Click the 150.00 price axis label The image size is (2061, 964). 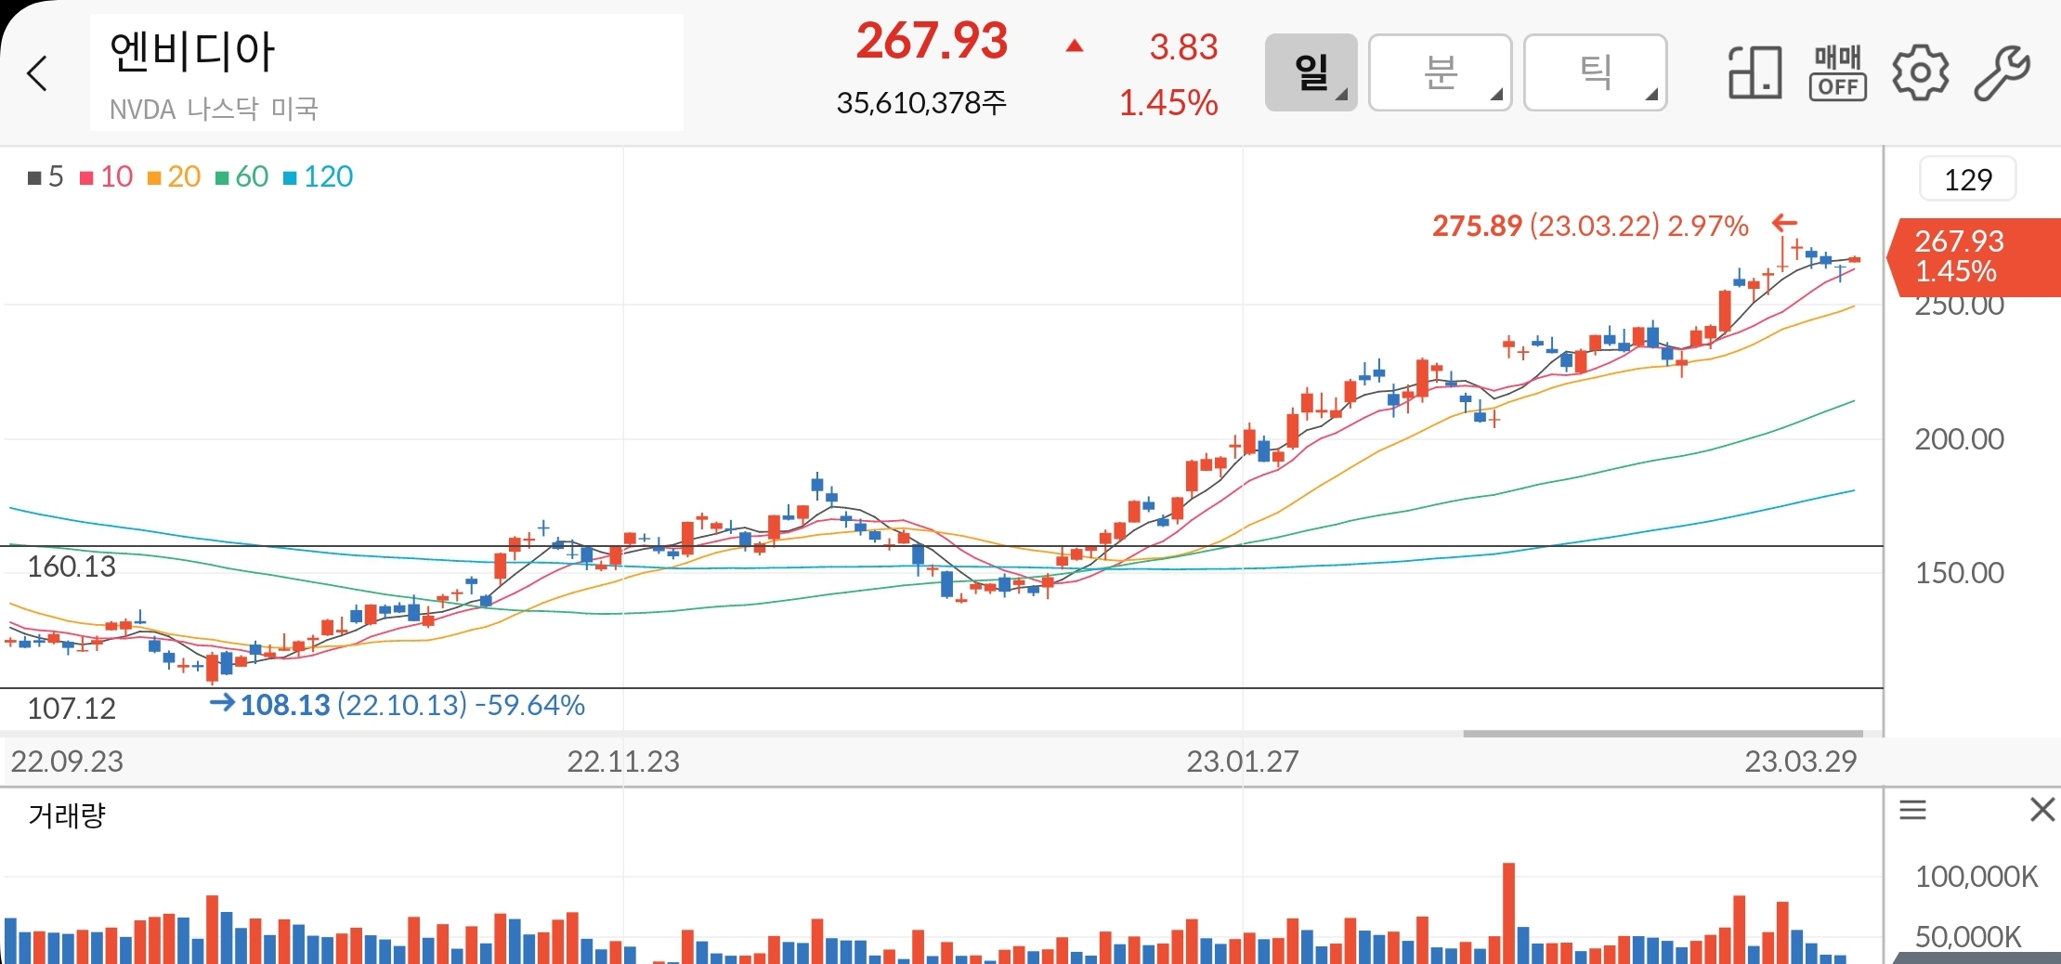click(x=1960, y=573)
